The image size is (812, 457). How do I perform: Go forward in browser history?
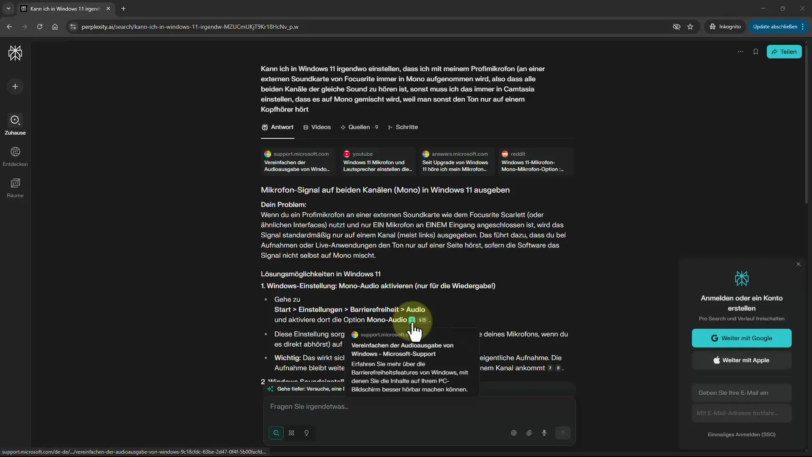pos(25,27)
